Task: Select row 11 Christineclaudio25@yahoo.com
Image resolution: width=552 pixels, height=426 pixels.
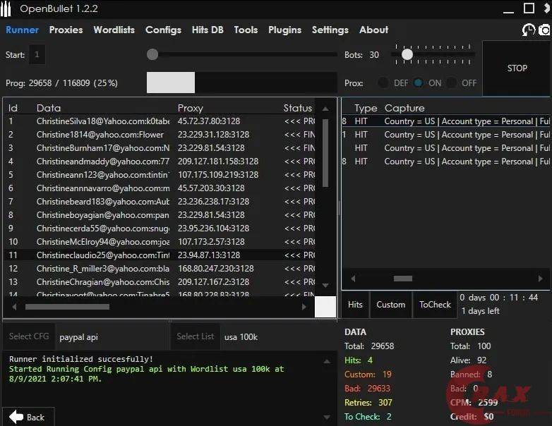Action: click(160, 255)
